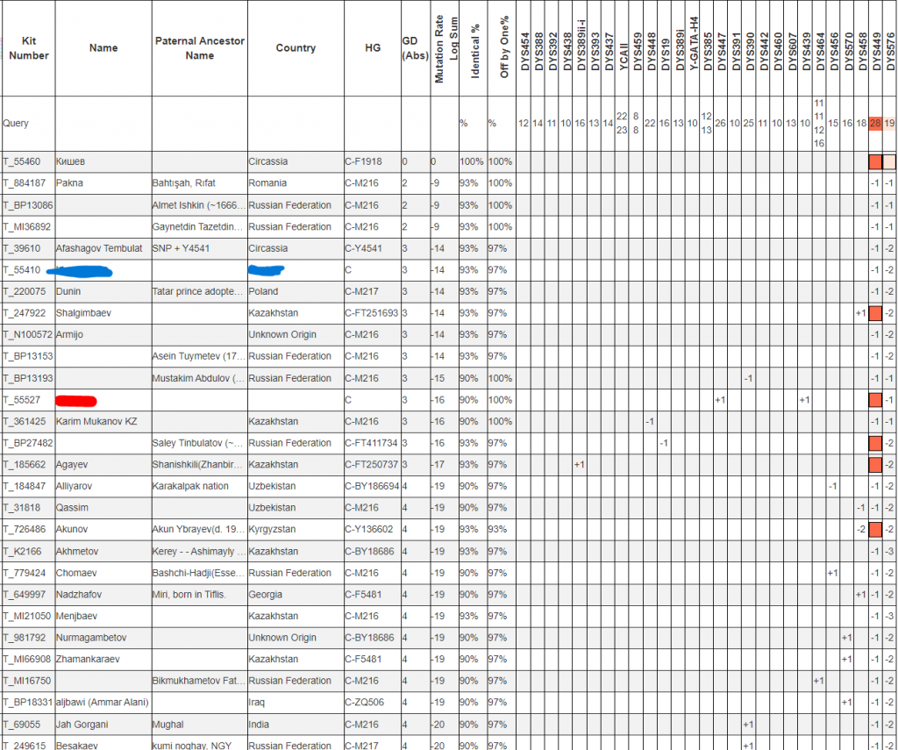This screenshot has width=898, height=750.
Task: Click the blue-redacted name in row T_55410
Action: (81, 270)
